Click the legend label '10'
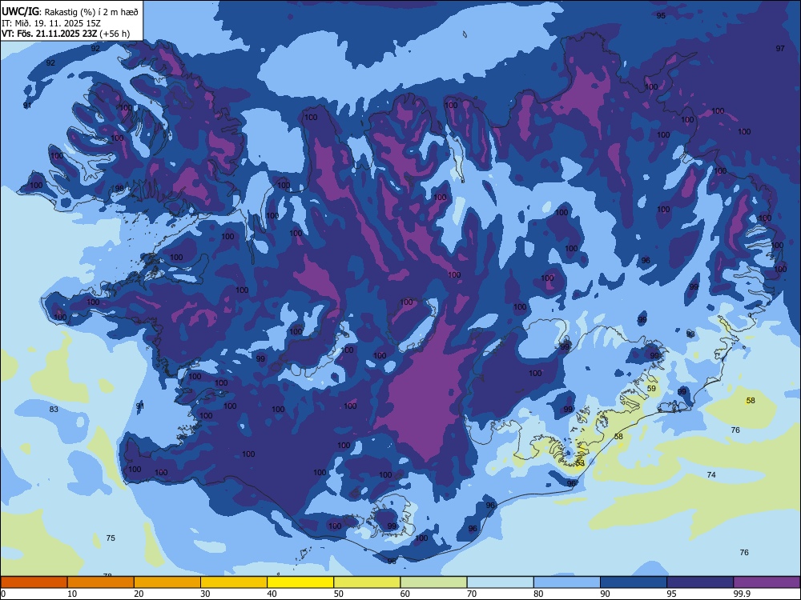Viewport: 801px width, 600px height. [x=72, y=594]
